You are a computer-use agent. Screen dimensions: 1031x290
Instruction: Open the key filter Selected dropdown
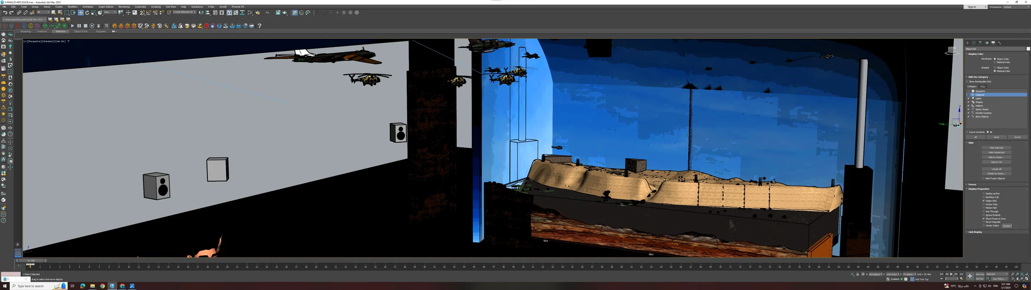(x=997, y=274)
